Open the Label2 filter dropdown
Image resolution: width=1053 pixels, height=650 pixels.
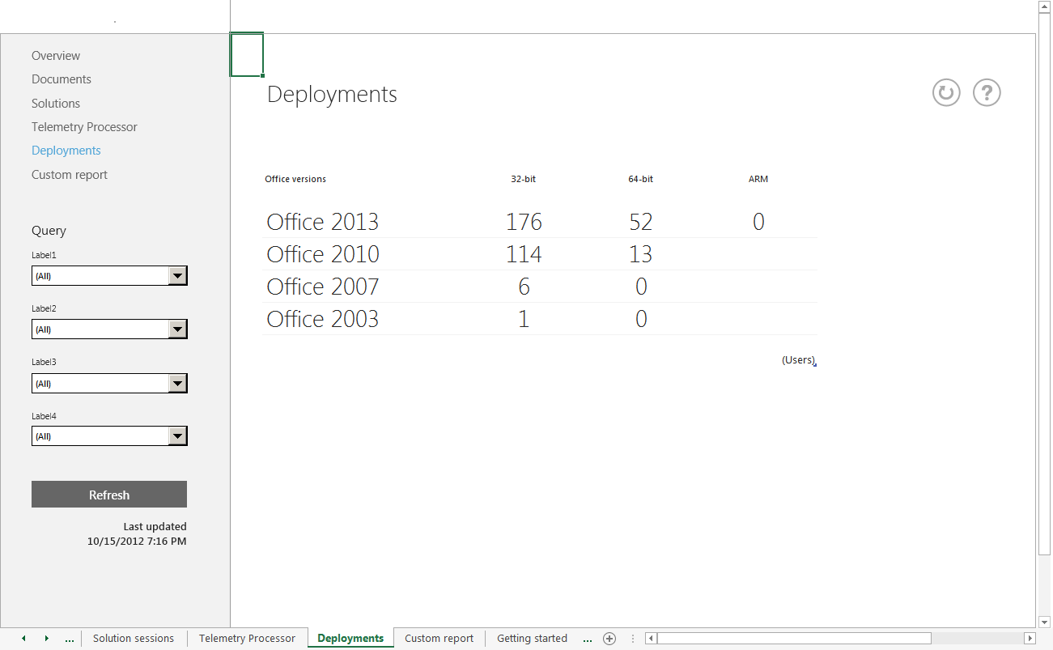coord(177,329)
